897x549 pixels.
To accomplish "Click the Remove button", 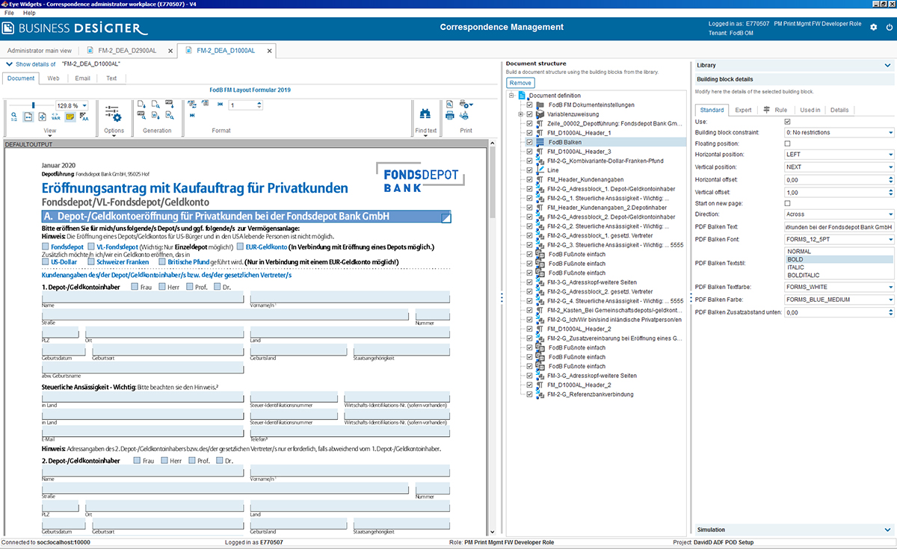I will point(521,83).
